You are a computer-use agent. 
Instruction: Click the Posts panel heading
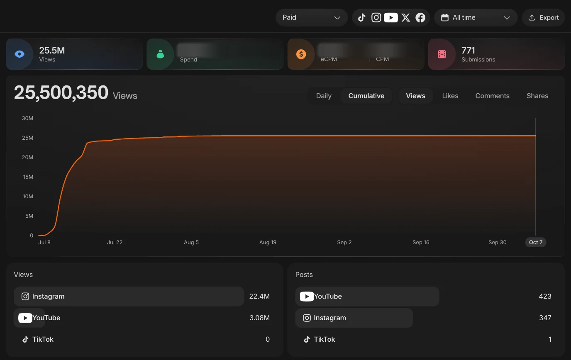click(304, 275)
